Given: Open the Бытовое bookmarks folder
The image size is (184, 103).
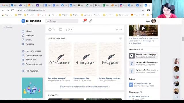Looking at the screenshot, I should click(x=108, y=15).
